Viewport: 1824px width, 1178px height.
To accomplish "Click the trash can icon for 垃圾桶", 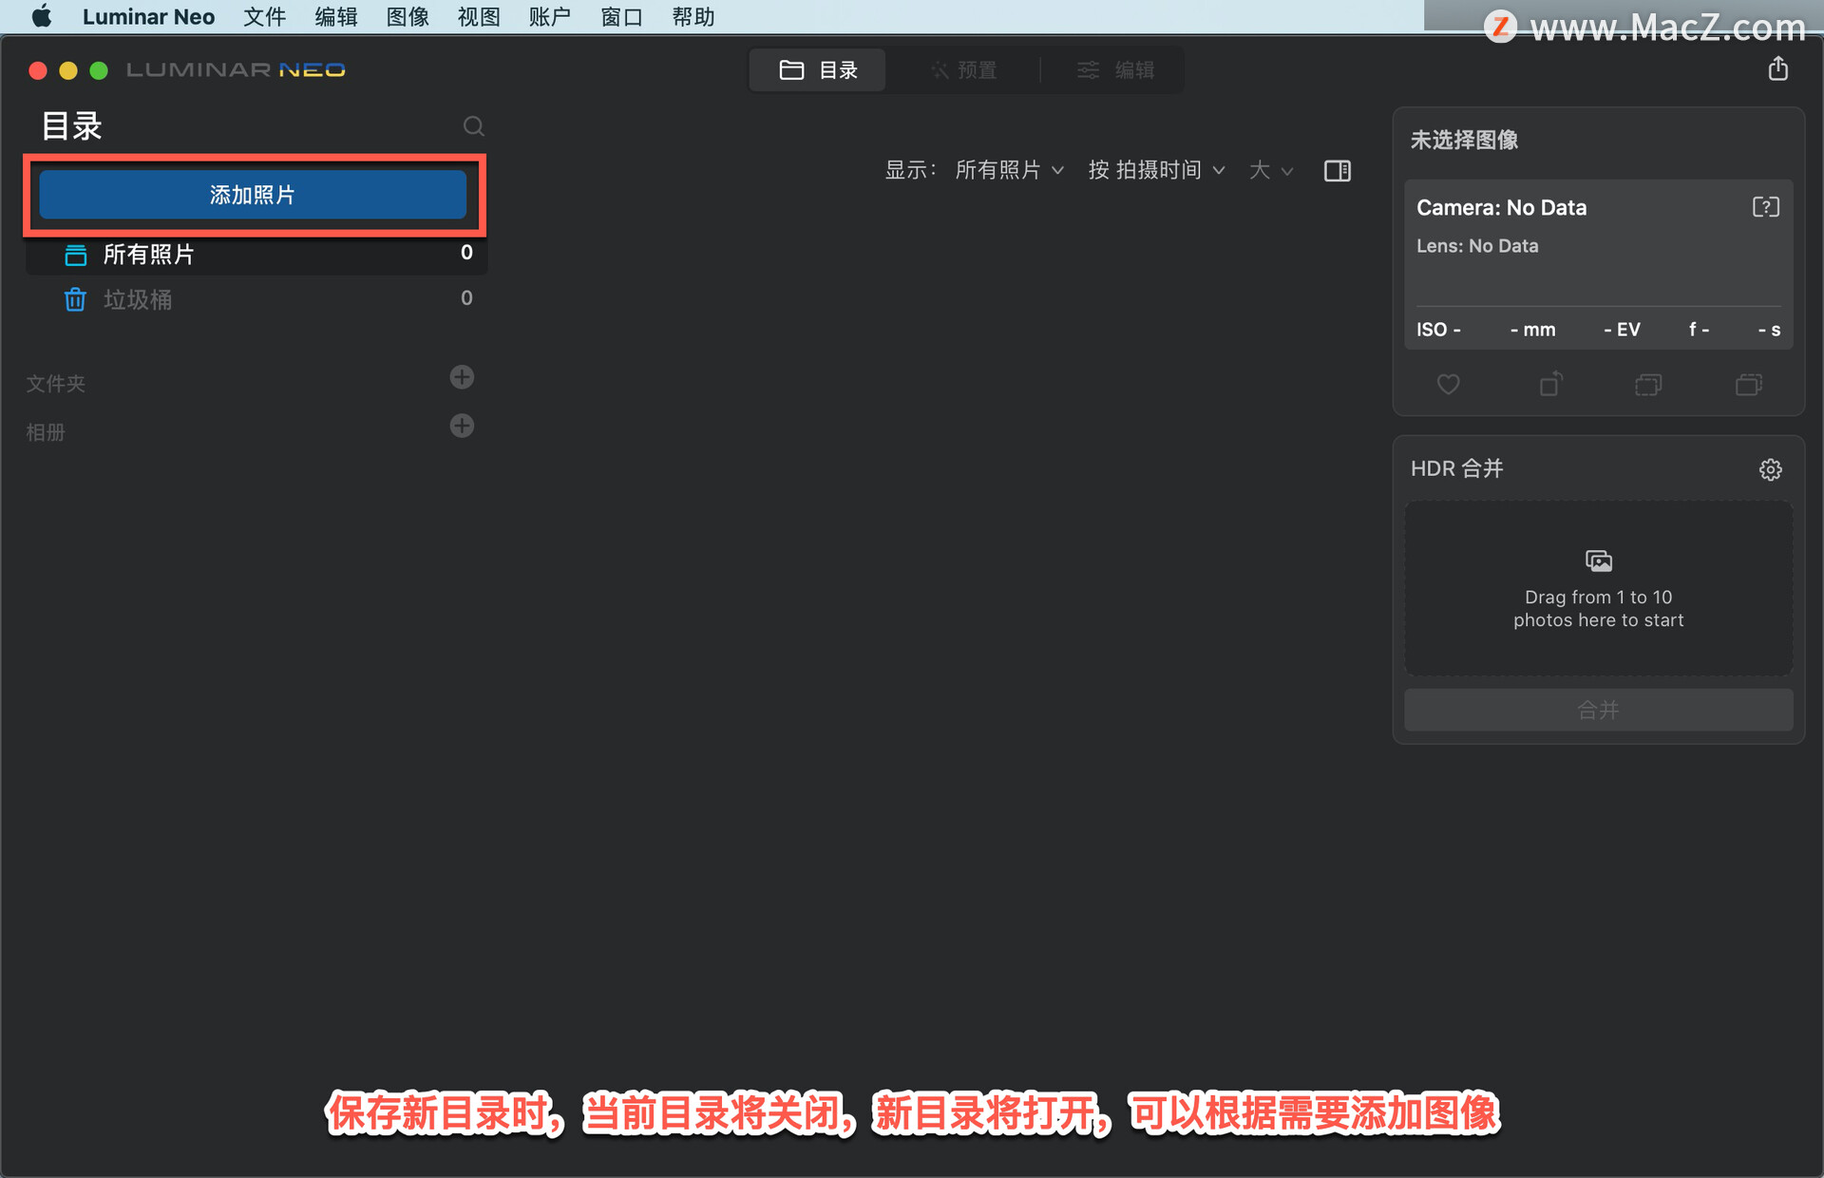I will [x=75, y=299].
